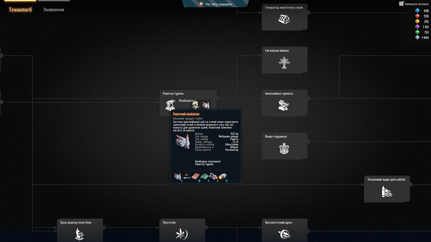The height and width of the screenshot is (242, 431).
Task: Click the purple metadata cube icon
Action: tap(417, 27)
